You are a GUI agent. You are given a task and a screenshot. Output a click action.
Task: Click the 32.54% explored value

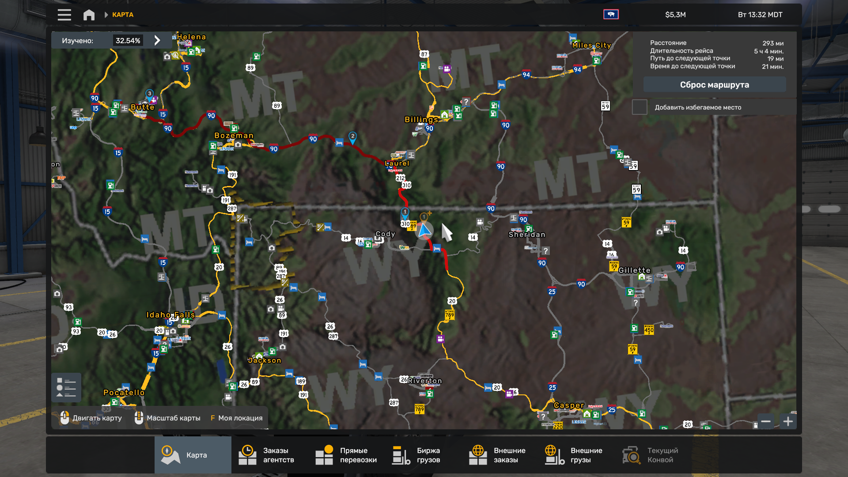pyautogui.click(x=128, y=41)
